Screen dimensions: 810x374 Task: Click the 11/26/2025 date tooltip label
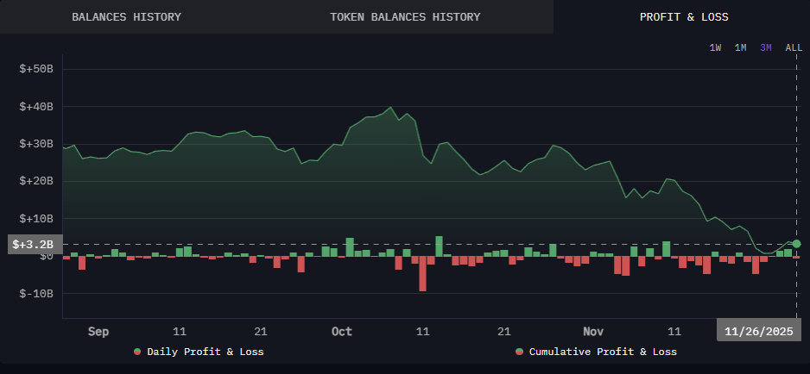click(x=758, y=331)
